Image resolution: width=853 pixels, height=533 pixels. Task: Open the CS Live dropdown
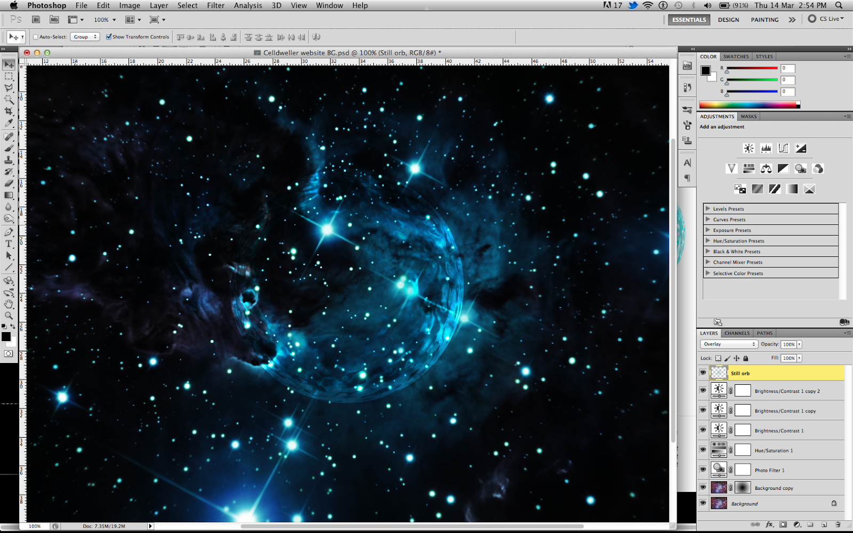[x=826, y=19]
